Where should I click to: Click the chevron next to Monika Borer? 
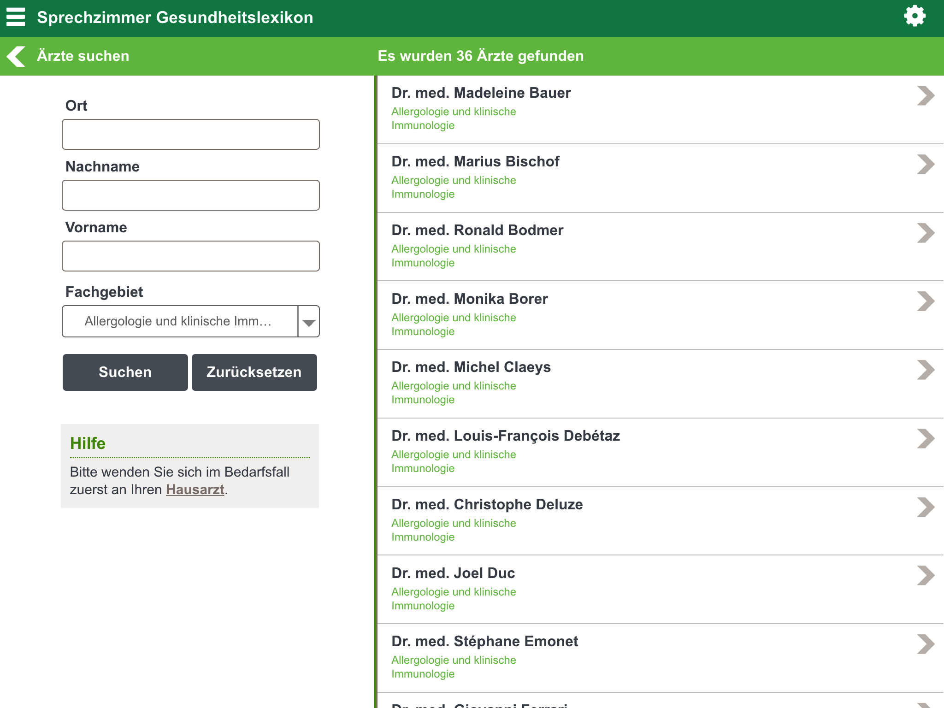click(925, 301)
